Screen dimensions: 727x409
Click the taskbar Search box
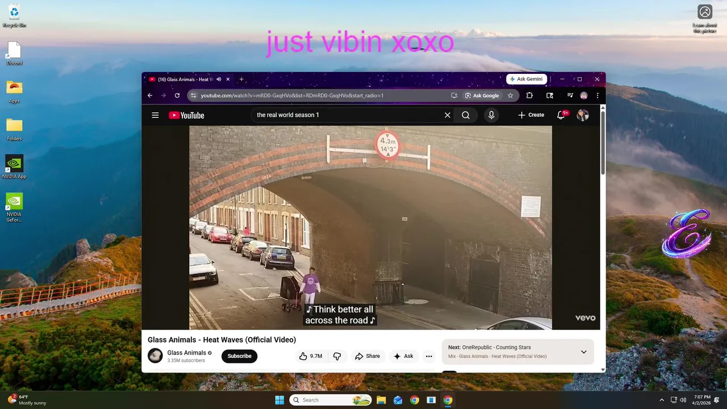[x=331, y=400]
